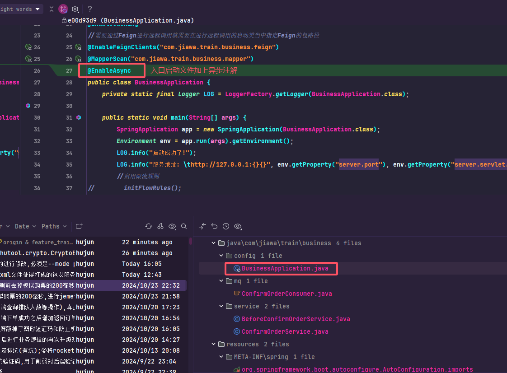Click the Revert selected changes icon
Viewport: 507px width, 373px height.
point(214,226)
